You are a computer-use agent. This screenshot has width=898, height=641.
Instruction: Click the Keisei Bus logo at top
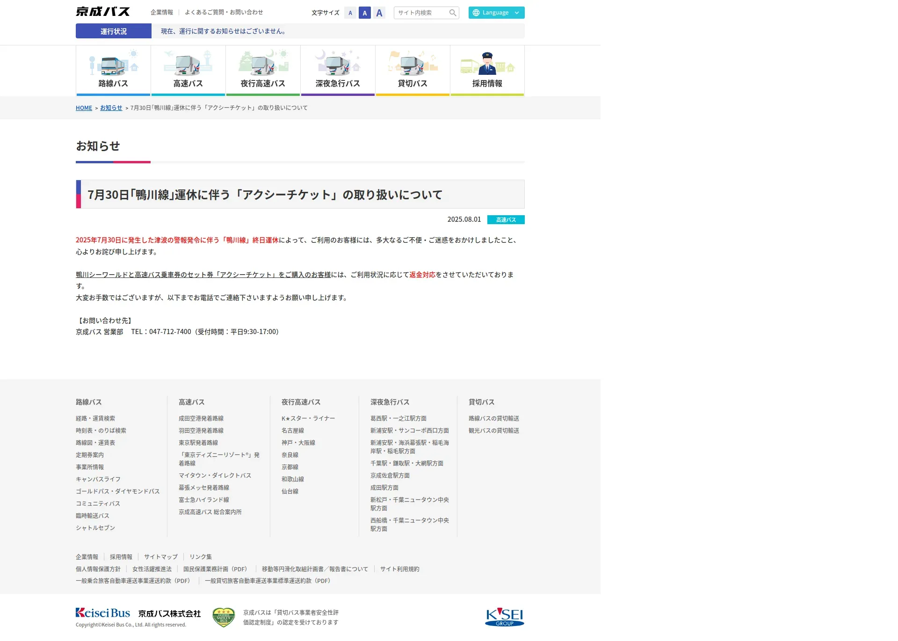(x=103, y=12)
